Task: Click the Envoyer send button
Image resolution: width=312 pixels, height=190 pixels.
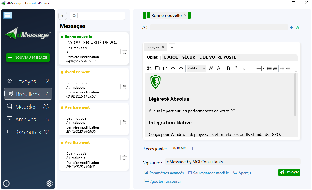Action: [289, 172]
